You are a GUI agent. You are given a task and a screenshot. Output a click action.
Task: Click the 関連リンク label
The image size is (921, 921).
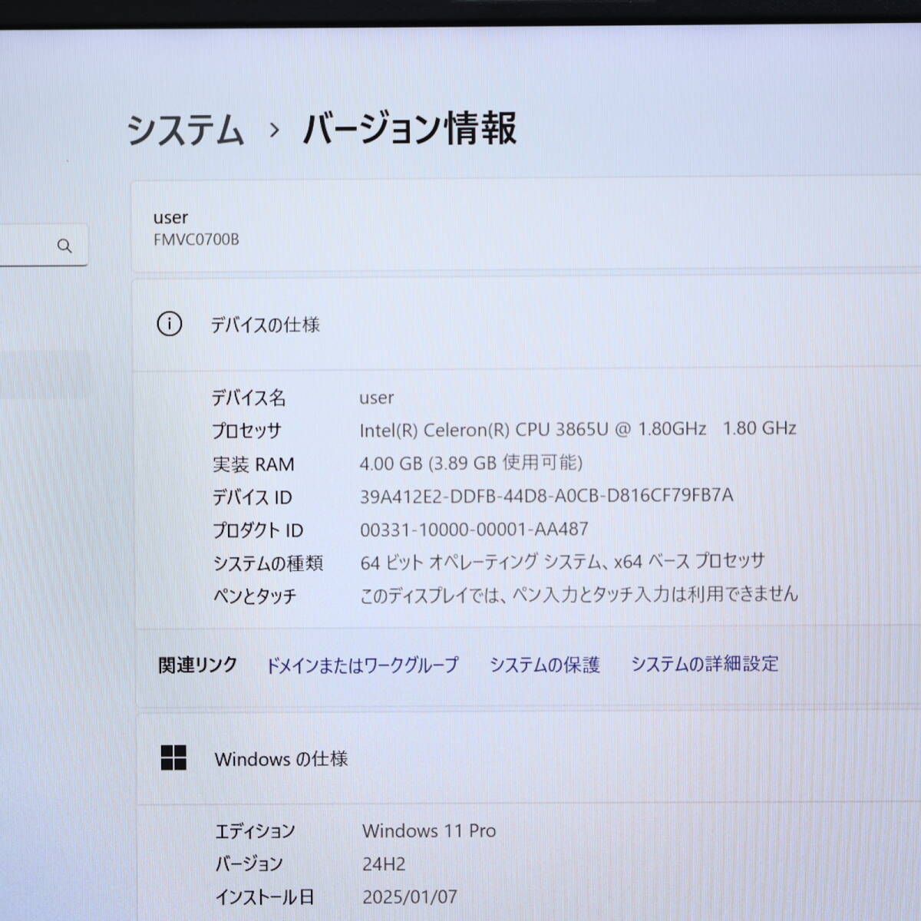coord(198,665)
